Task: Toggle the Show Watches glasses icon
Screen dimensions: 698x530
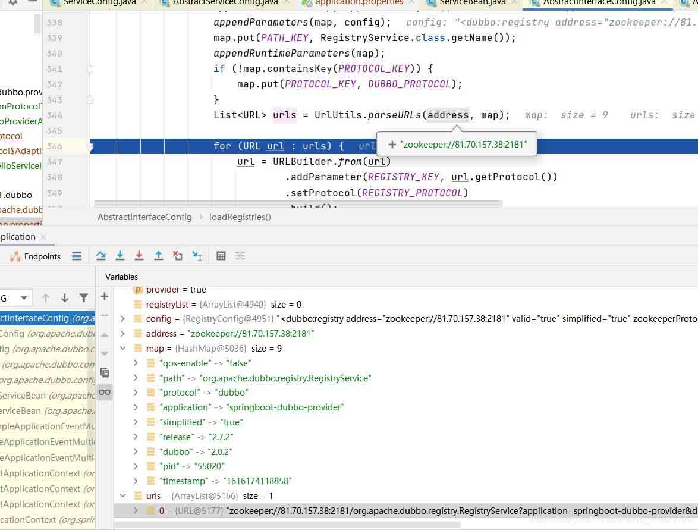Action: click(x=105, y=392)
